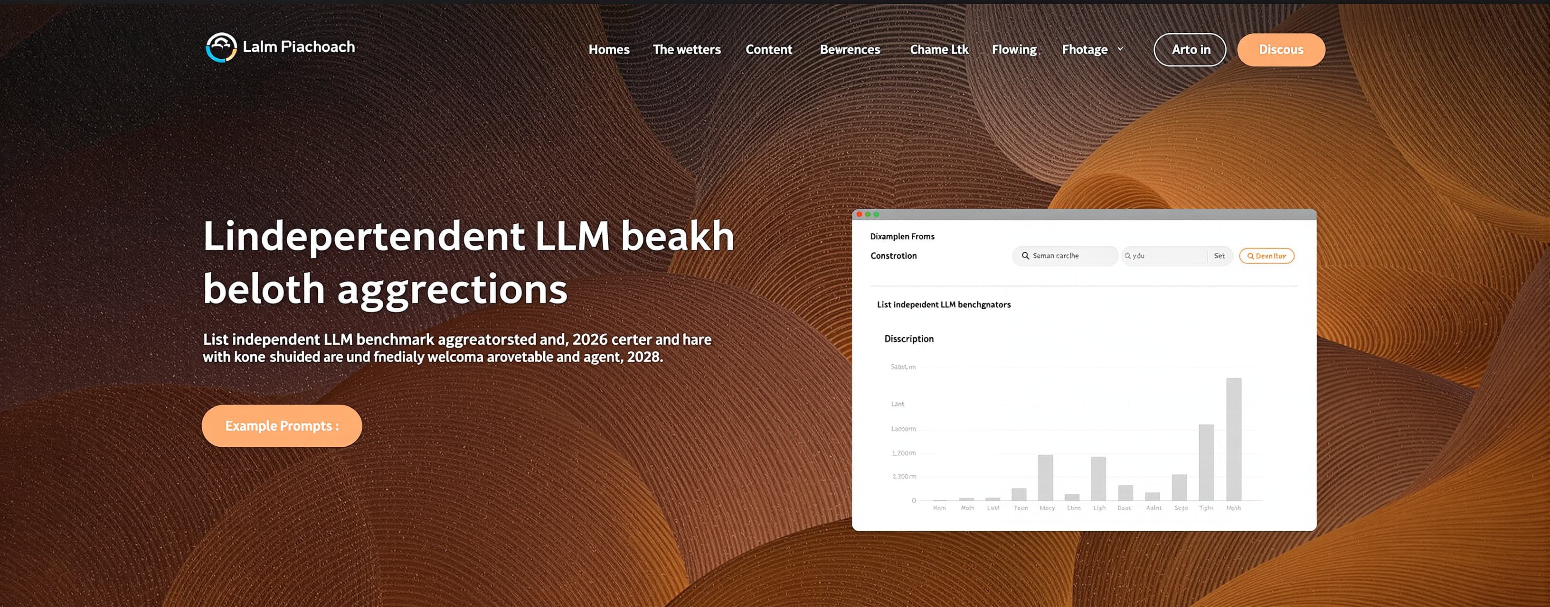Viewport: 1550px width, 607px height.
Task: Click the Doat bar in chart
Action: click(1125, 493)
